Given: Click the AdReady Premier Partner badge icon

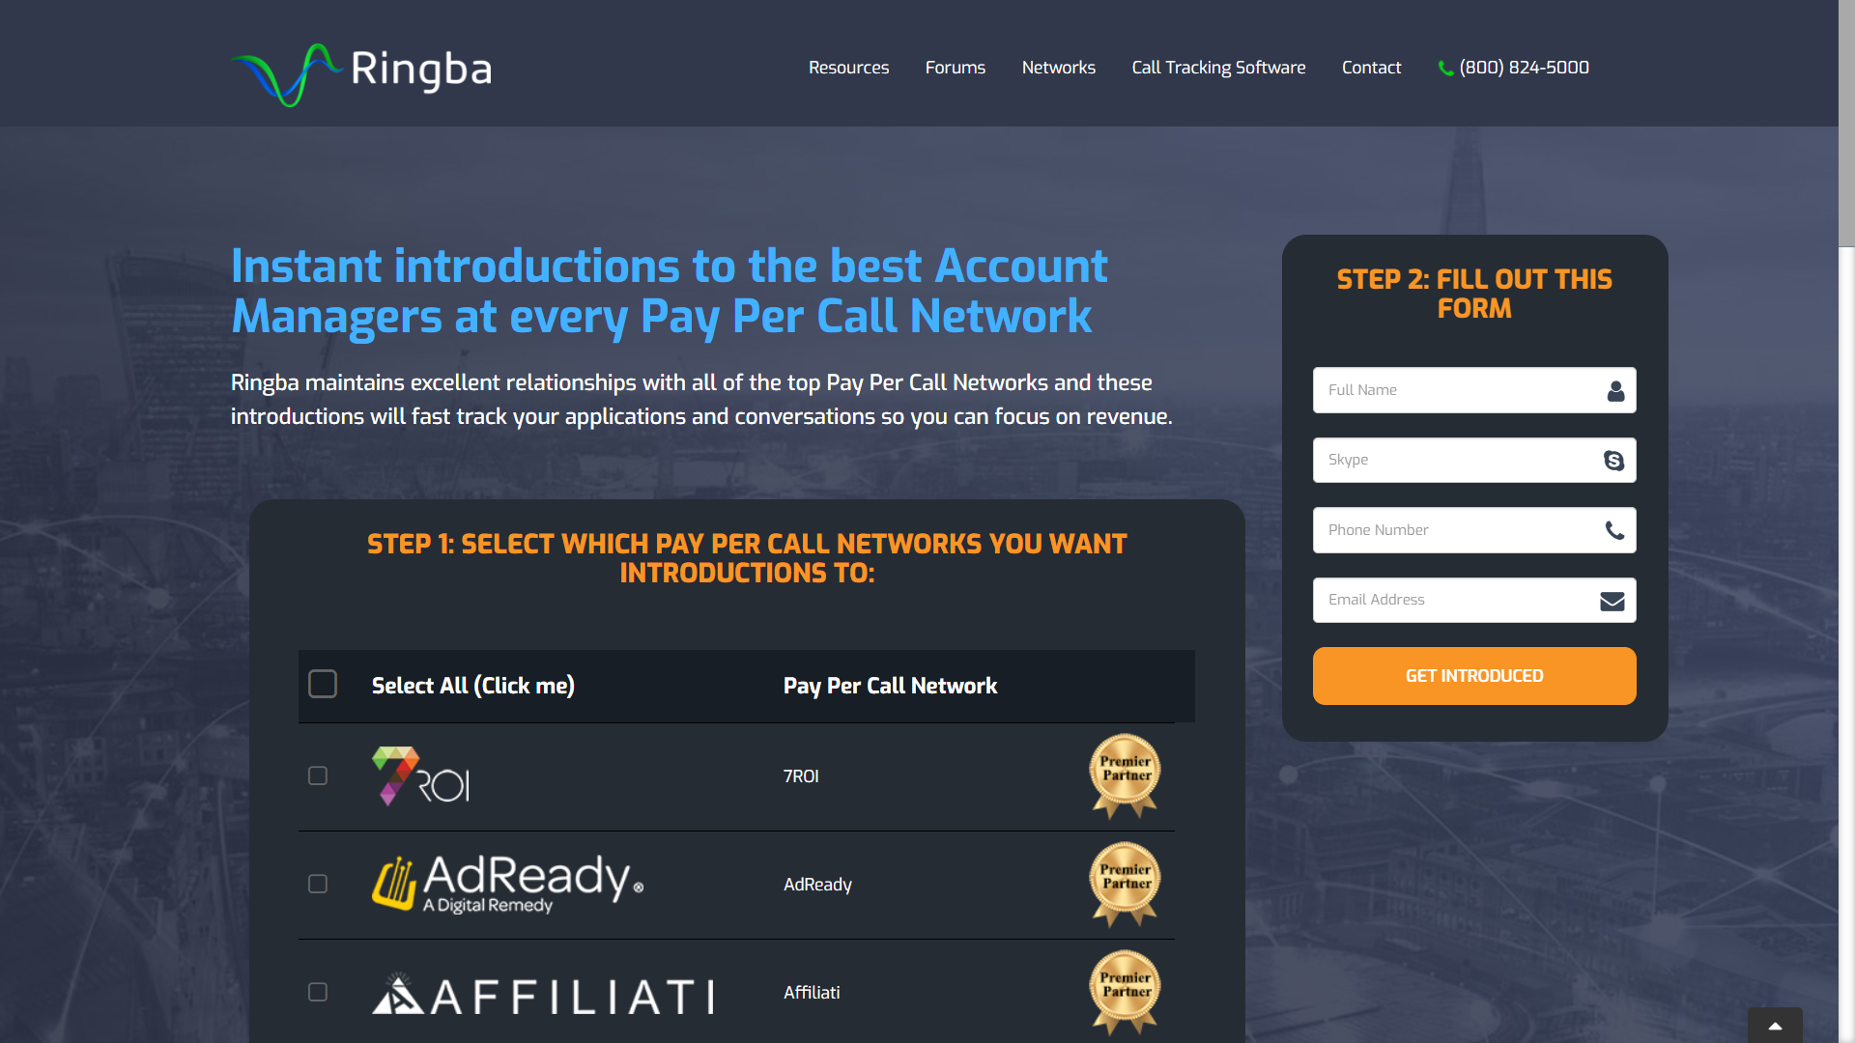Looking at the screenshot, I should click(1123, 883).
